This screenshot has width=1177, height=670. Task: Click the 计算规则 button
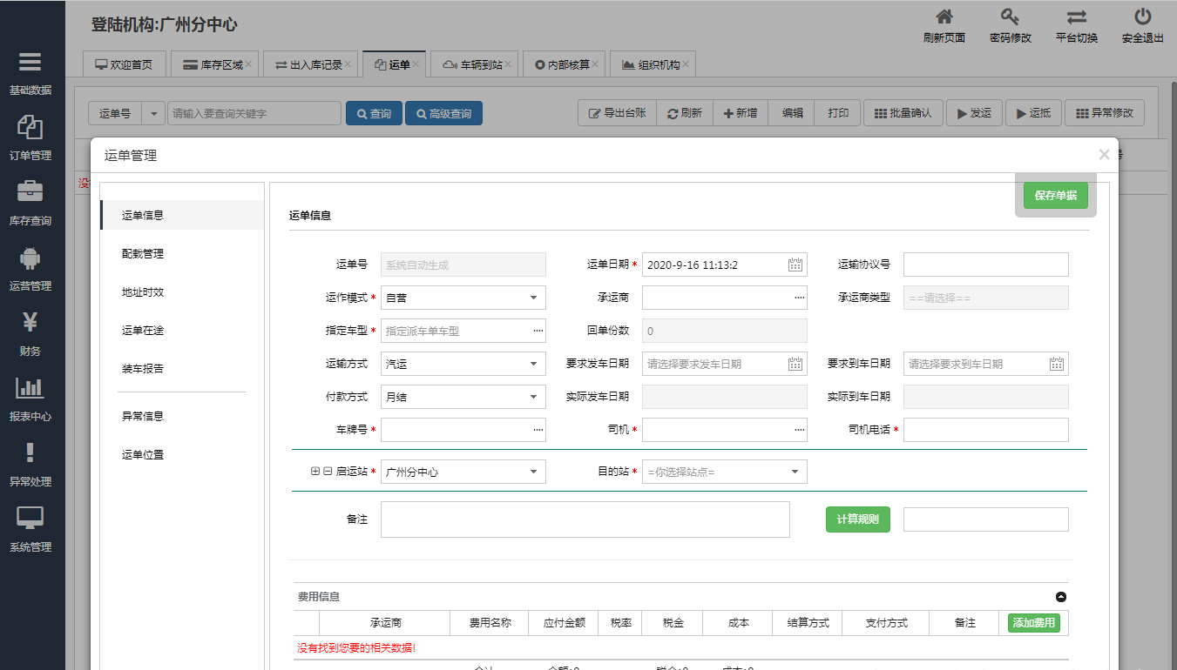[x=857, y=519]
